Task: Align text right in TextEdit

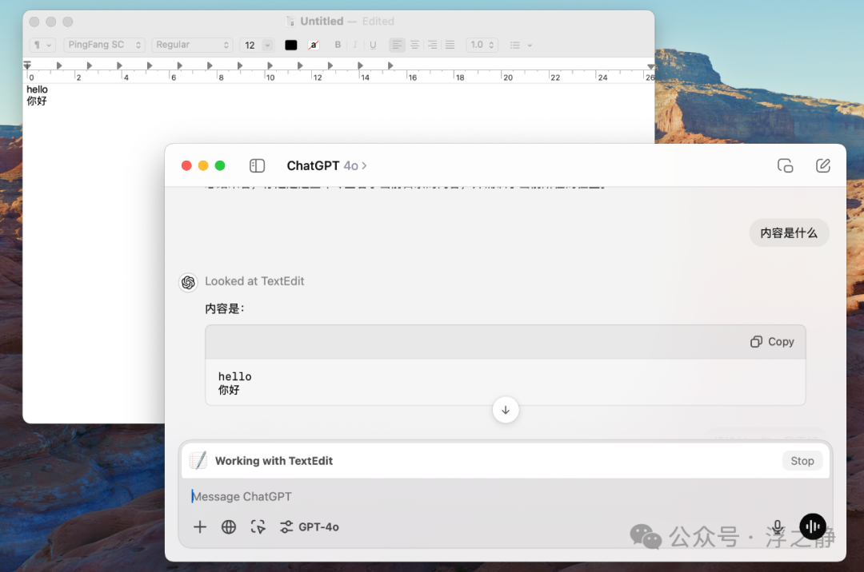Action: [x=433, y=45]
